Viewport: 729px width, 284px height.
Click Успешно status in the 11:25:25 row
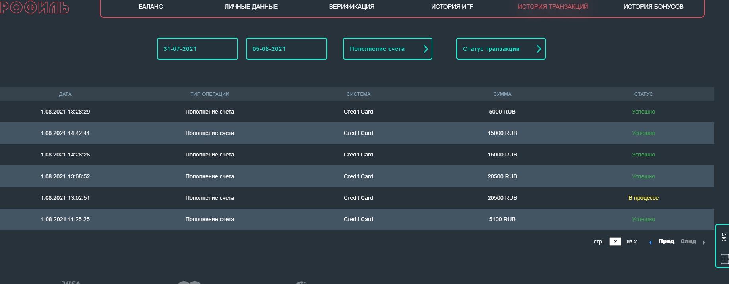click(x=644, y=219)
